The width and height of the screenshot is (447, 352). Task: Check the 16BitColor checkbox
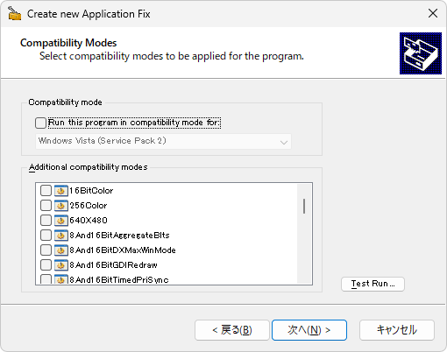46,191
